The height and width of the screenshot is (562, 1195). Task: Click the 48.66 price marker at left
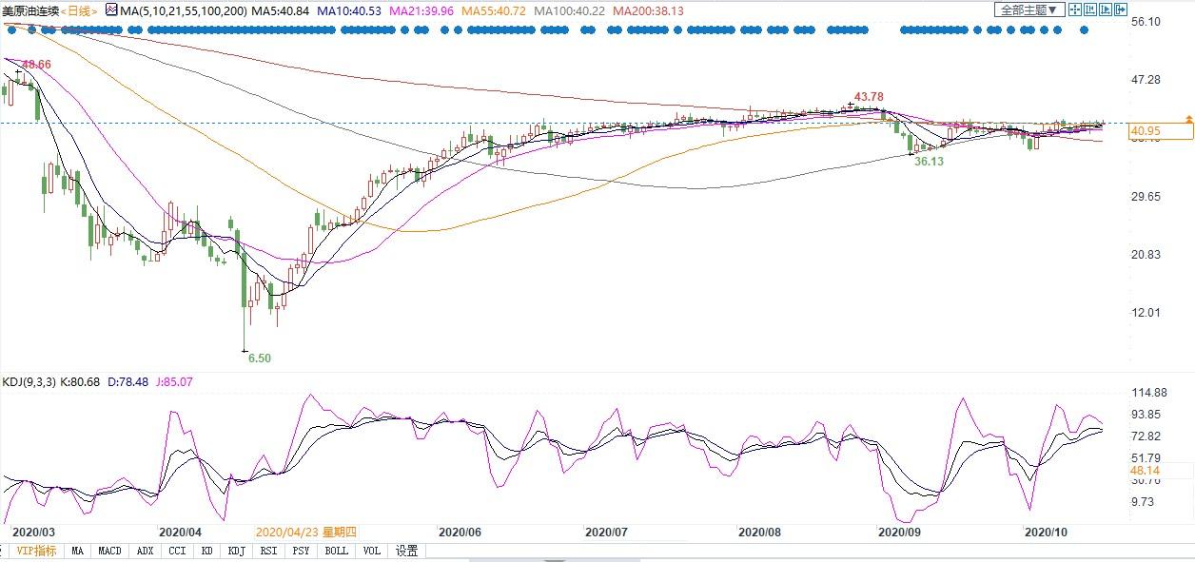pyautogui.click(x=36, y=65)
